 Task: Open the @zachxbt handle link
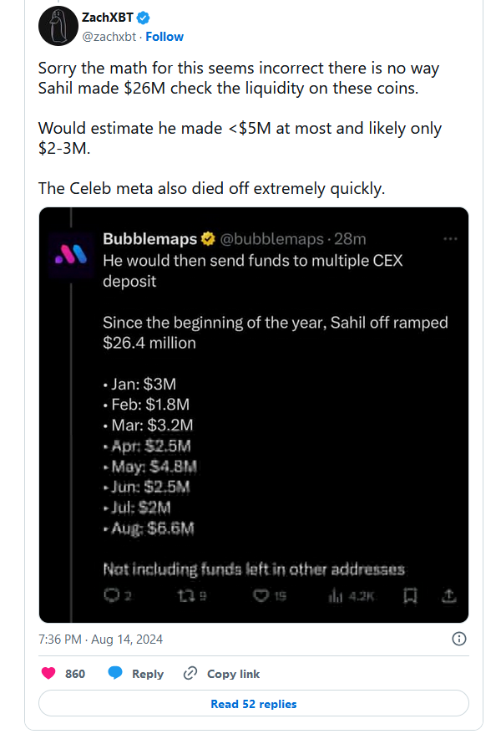coord(110,37)
